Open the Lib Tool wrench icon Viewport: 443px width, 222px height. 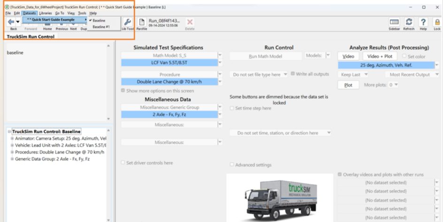128,22
